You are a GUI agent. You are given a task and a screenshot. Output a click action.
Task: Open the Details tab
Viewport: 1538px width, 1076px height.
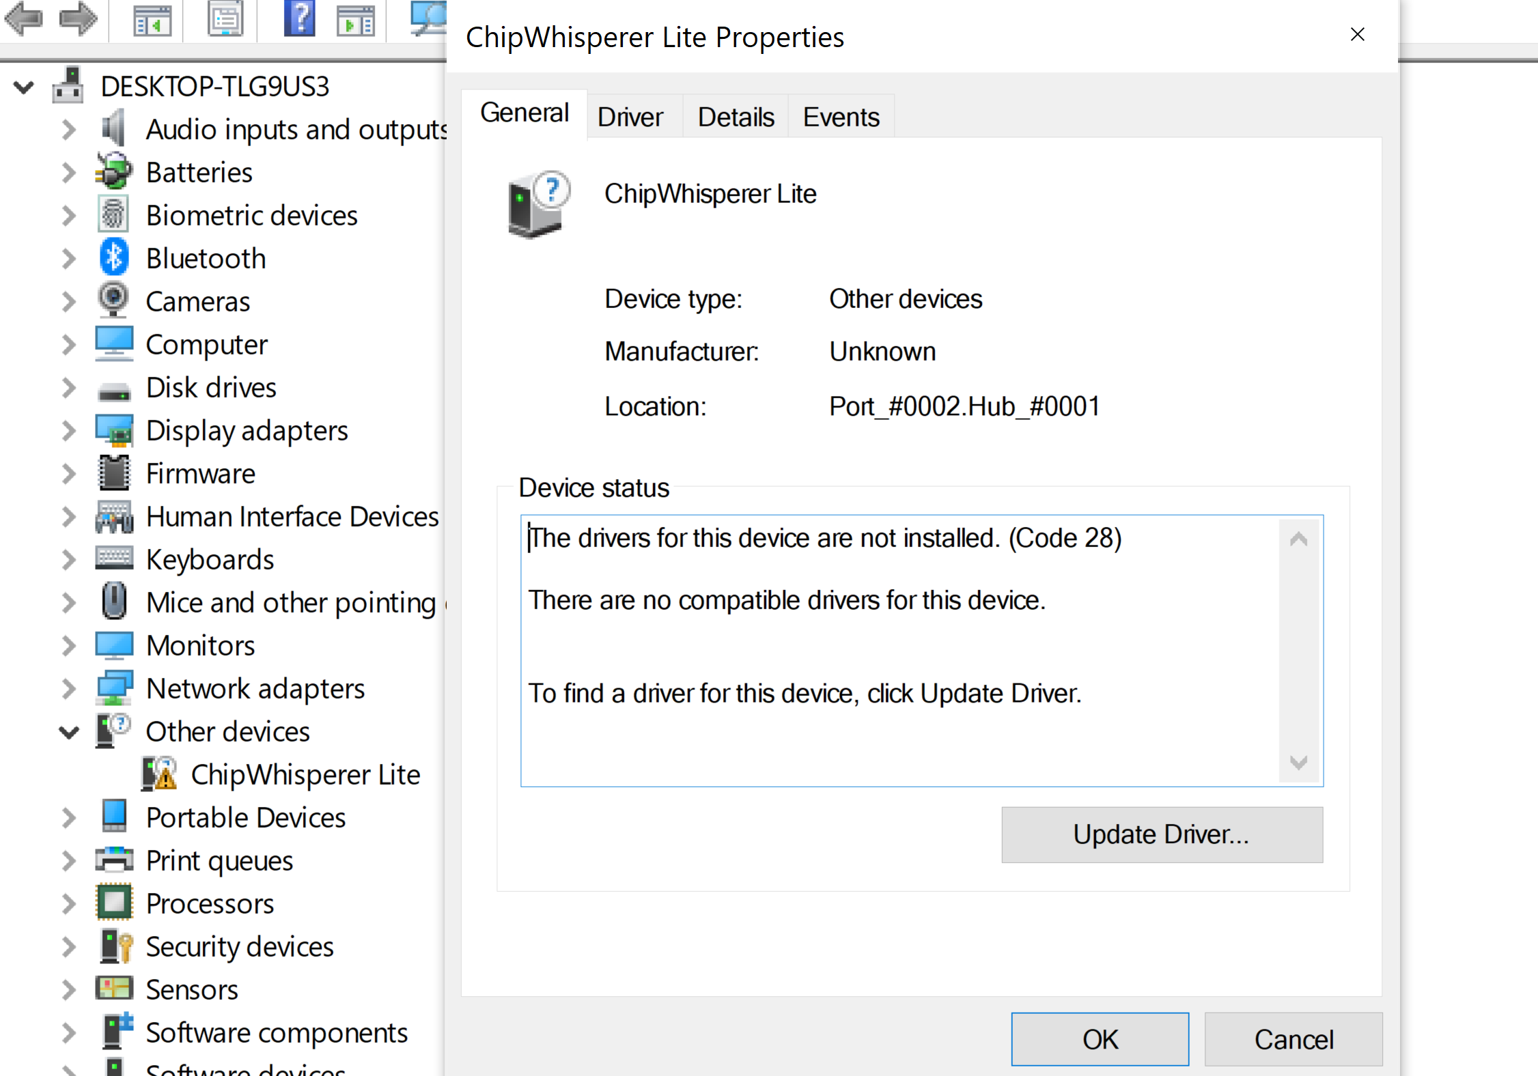(736, 117)
